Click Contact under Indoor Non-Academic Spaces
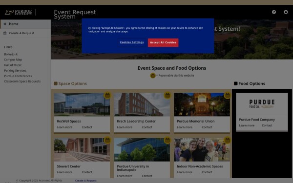The width and height of the screenshot is (293, 183). 207,172
